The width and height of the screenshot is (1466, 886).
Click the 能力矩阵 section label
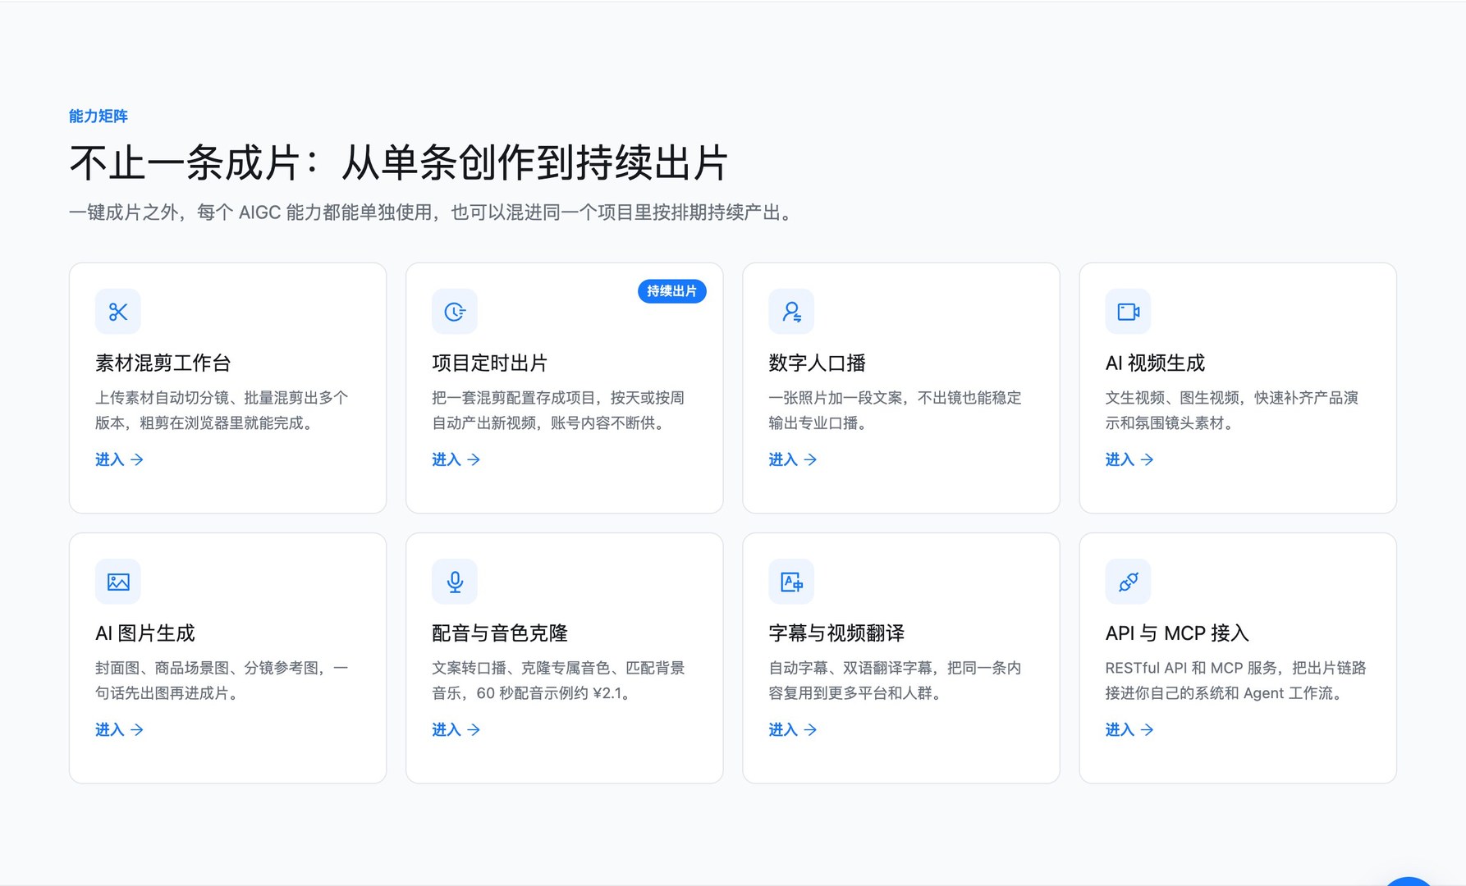98,116
